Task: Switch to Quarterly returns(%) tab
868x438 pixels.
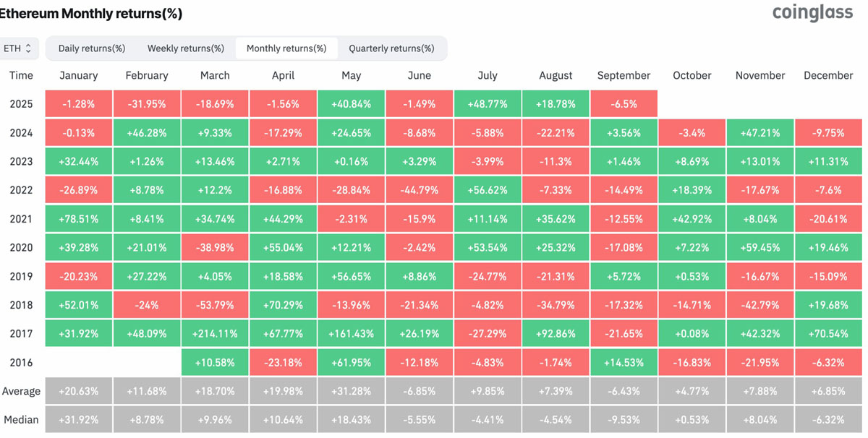Action: tap(391, 48)
